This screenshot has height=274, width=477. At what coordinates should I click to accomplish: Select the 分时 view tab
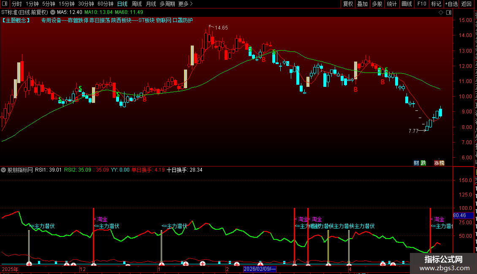(x=17, y=4)
